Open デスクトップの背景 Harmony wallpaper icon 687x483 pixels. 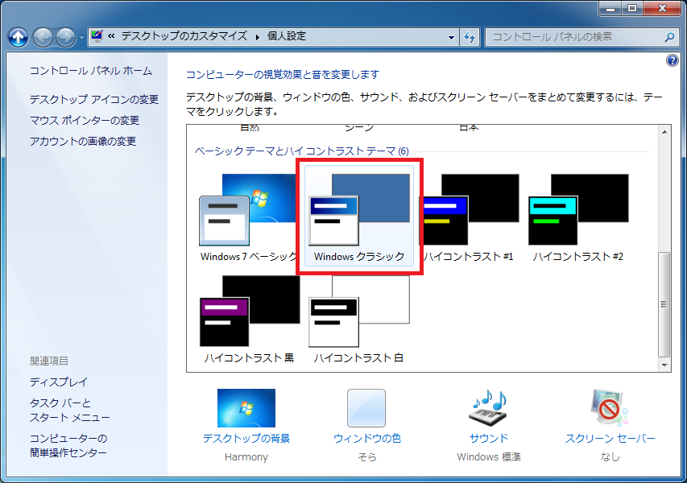(x=246, y=407)
